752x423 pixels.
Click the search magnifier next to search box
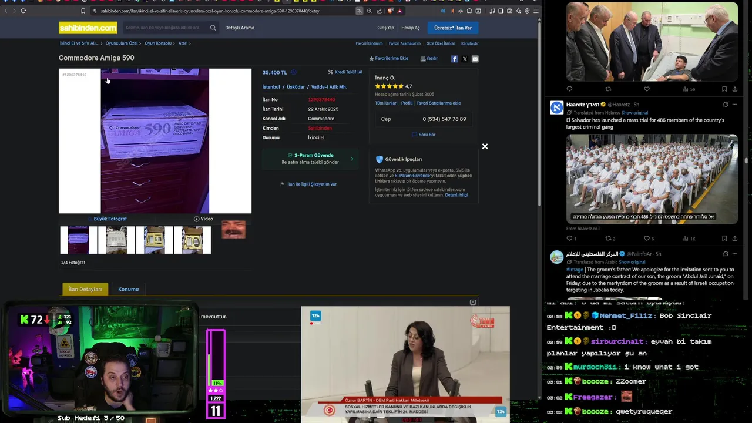[x=213, y=28]
